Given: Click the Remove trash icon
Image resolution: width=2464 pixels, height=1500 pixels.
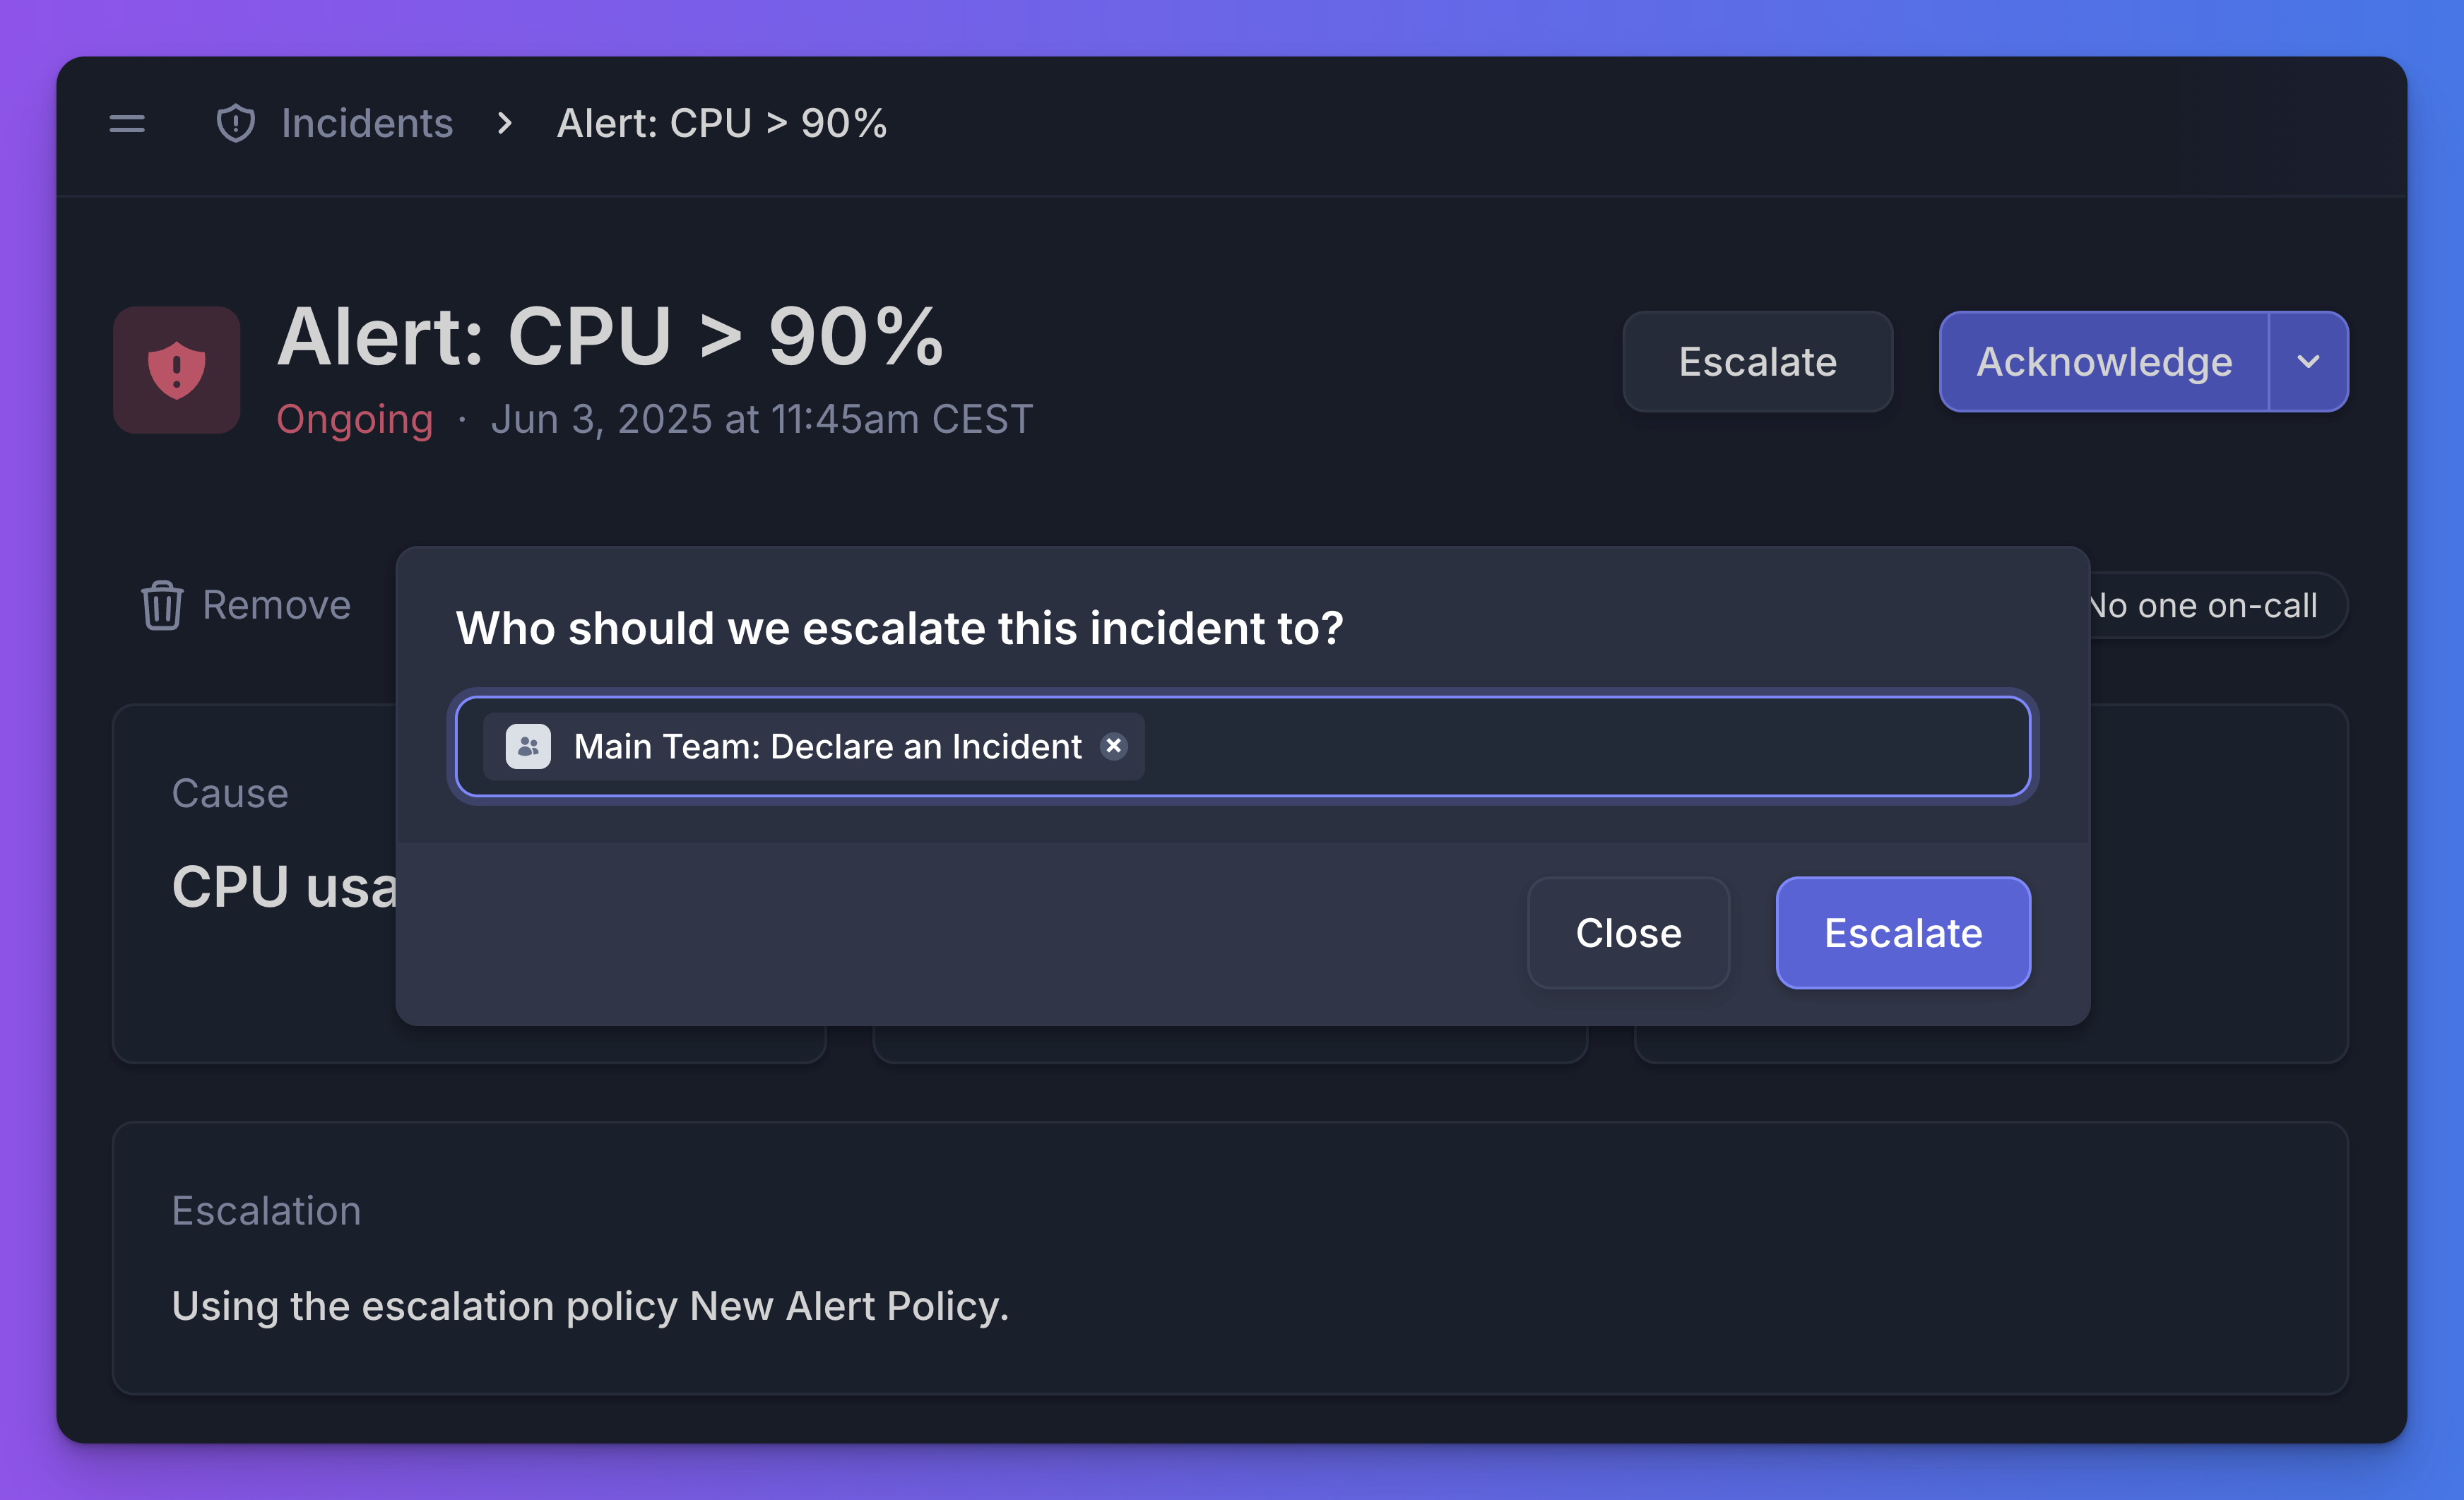Looking at the screenshot, I should (162, 606).
